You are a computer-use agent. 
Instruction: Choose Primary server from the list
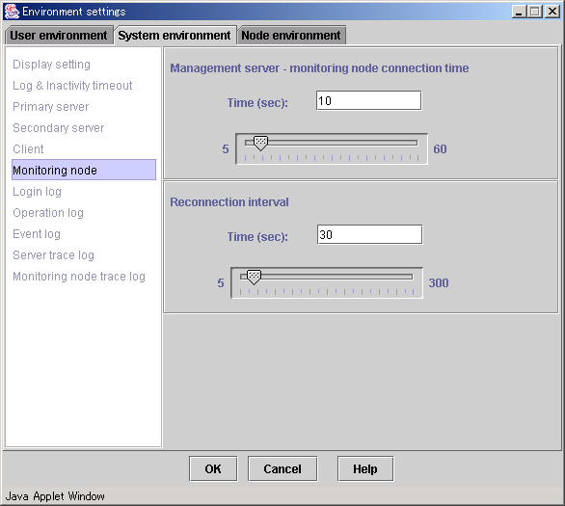coord(51,107)
